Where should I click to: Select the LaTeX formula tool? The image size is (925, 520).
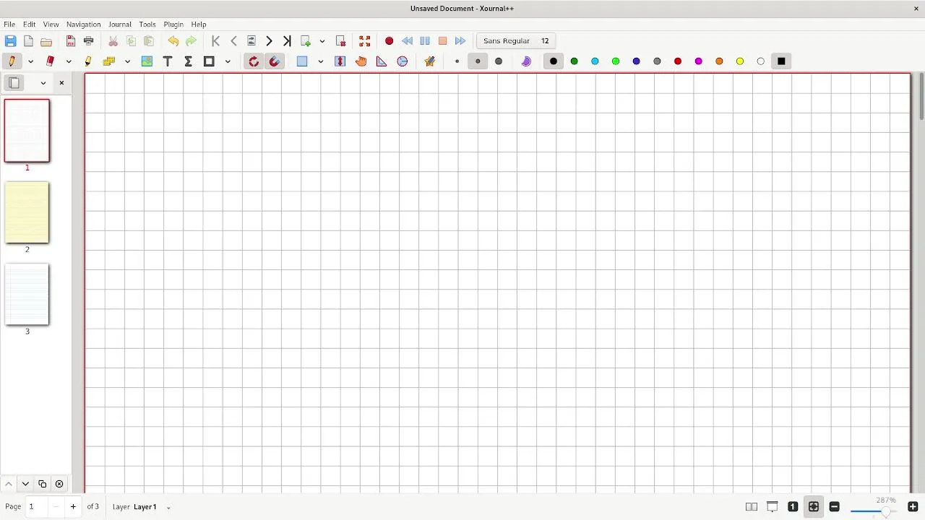pos(189,61)
